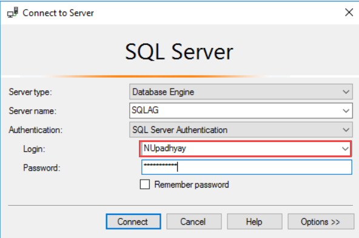Click the Server type label
This screenshot has width=359, height=238.
[x=30, y=92]
